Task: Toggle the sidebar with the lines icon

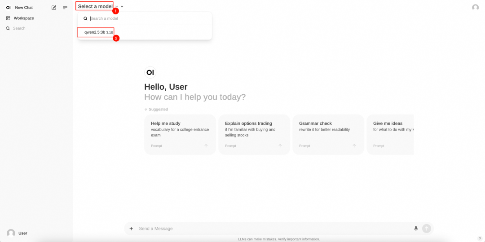Action: pos(65,8)
